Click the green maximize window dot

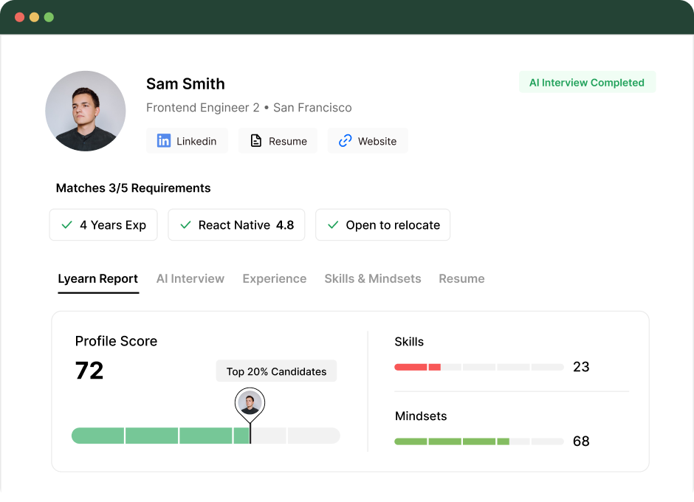[x=49, y=17]
